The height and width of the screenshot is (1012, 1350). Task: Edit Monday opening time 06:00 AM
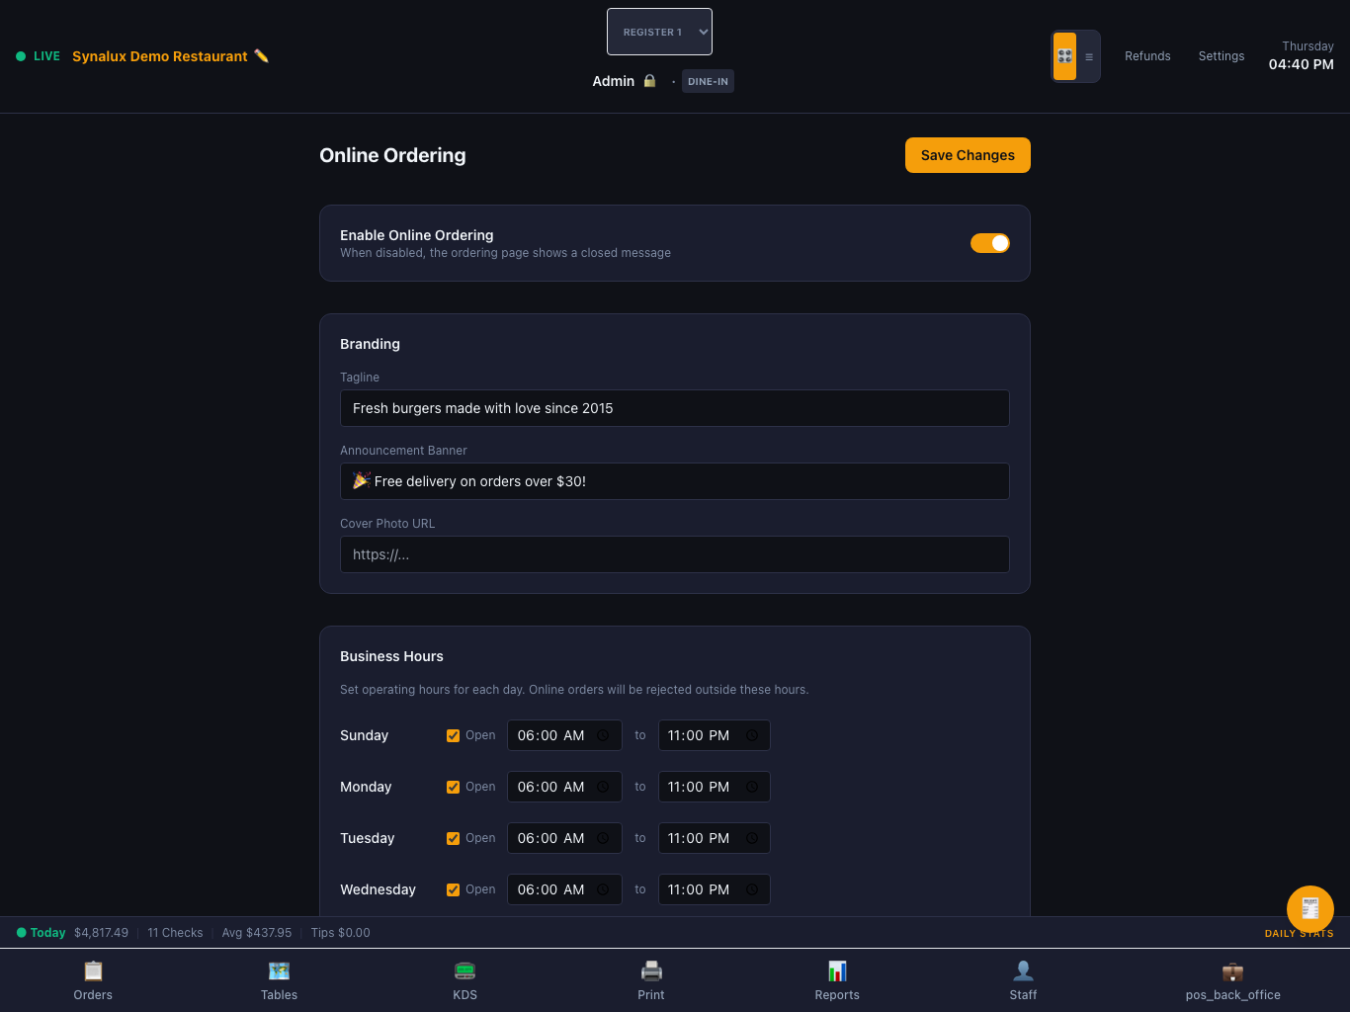pos(564,787)
